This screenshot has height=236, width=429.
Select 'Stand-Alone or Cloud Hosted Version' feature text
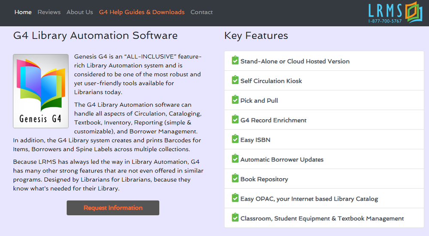click(295, 61)
